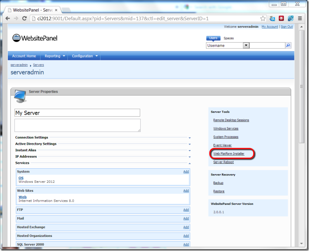Click the translate extension icon
Viewport: 309px width, 251px height.
[x=272, y=19]
